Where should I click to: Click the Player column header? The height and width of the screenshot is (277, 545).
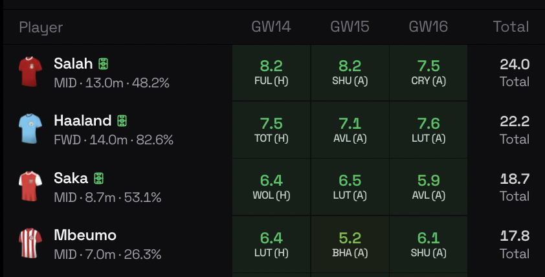pos(41,27)
